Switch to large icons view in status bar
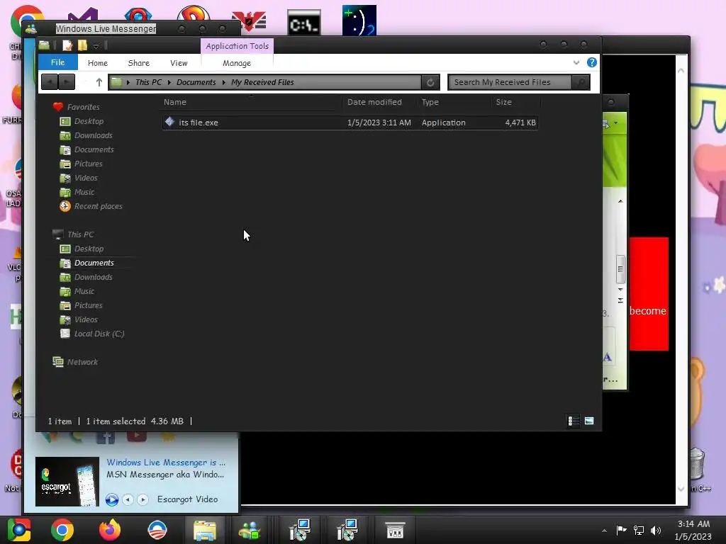This screenshot has width=726, height=544. pyautogui.click(x=589, y=421)
